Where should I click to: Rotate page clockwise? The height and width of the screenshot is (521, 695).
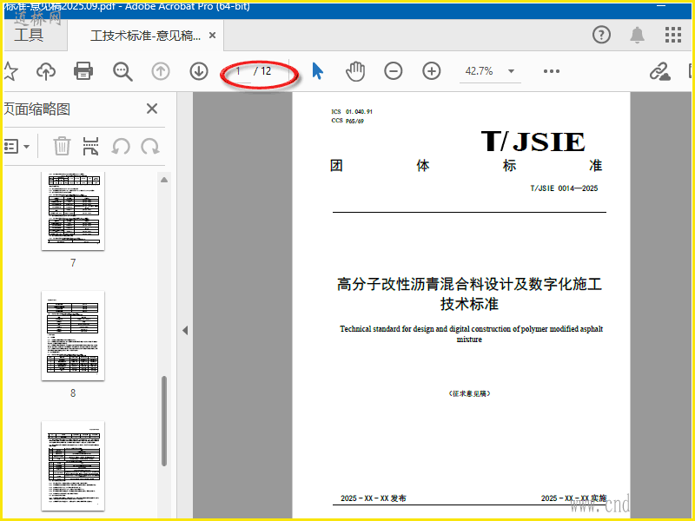150,146
